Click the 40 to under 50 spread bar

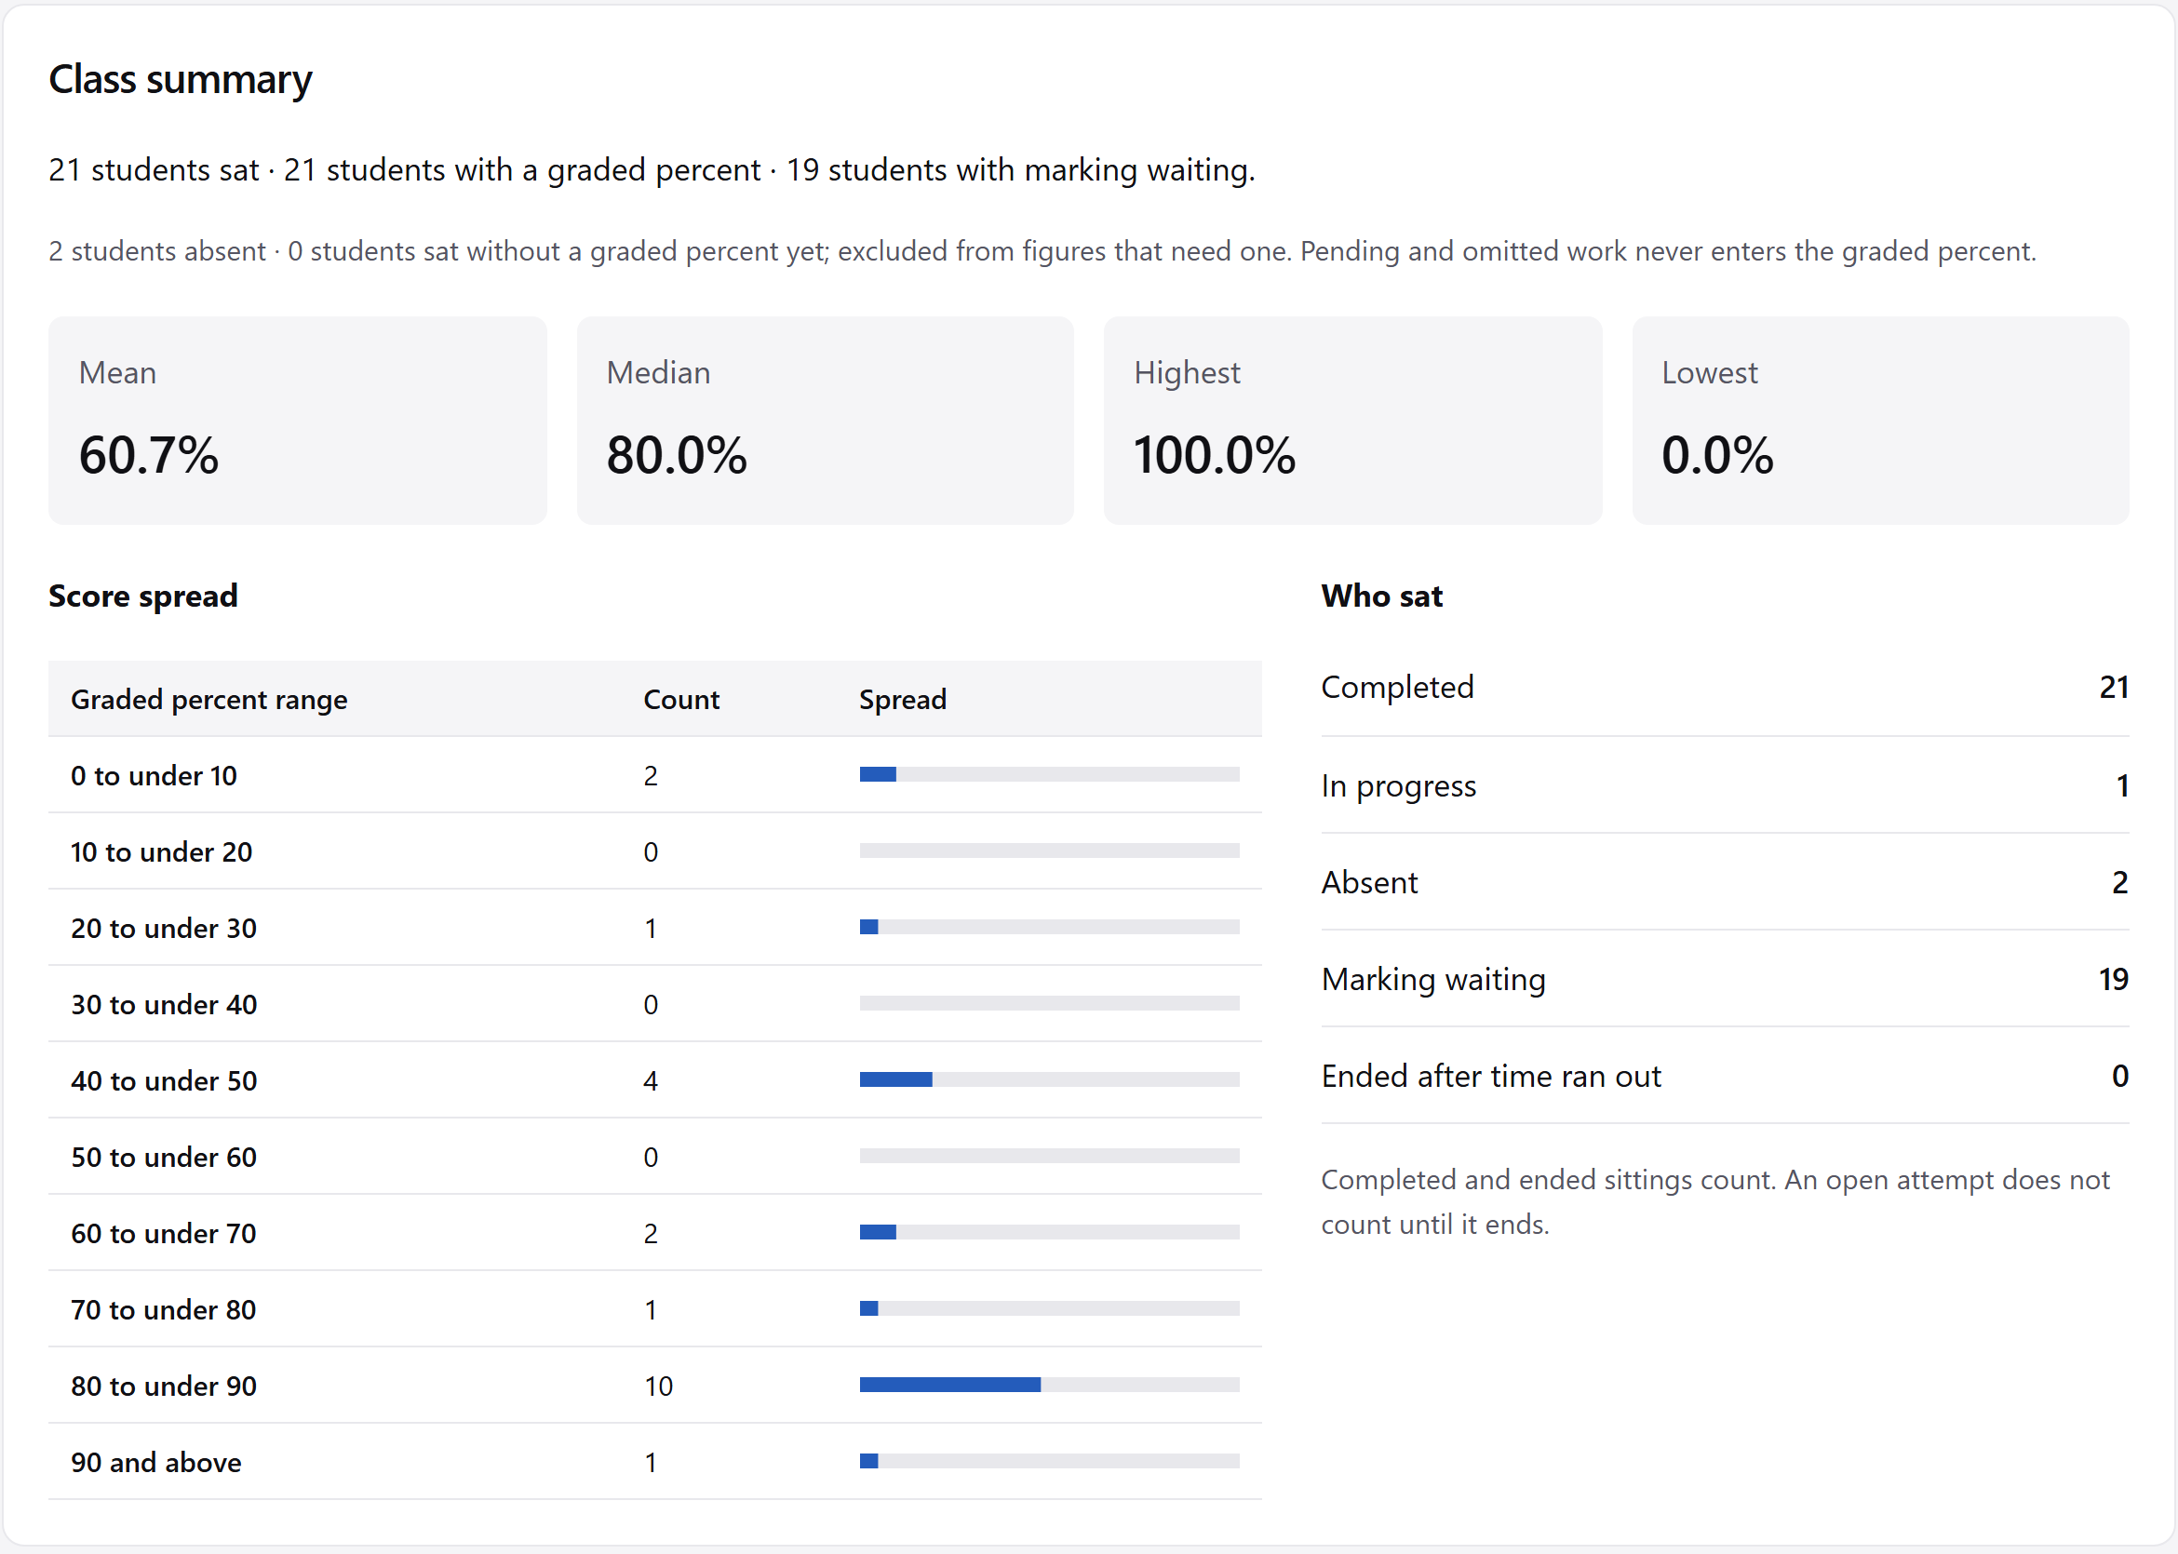1049,1079
